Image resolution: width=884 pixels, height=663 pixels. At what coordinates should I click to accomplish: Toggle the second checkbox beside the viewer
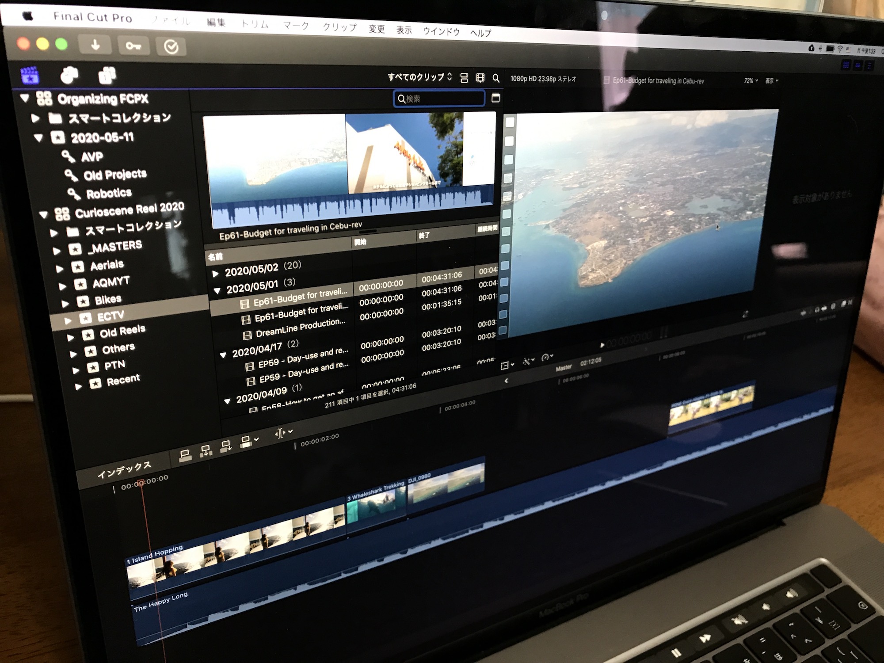click(x=509, y=141)
